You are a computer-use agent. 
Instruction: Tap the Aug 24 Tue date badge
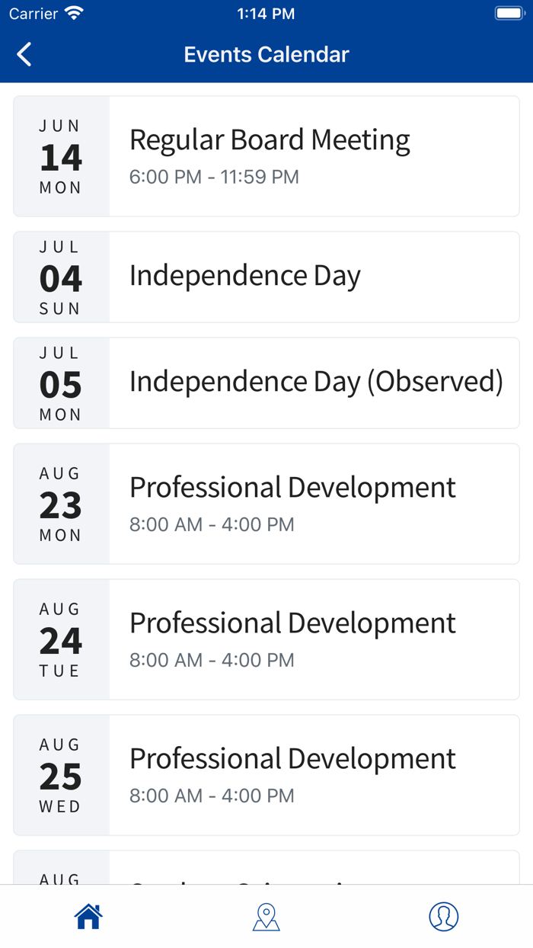pyautogui.click(x=61, y=639)
